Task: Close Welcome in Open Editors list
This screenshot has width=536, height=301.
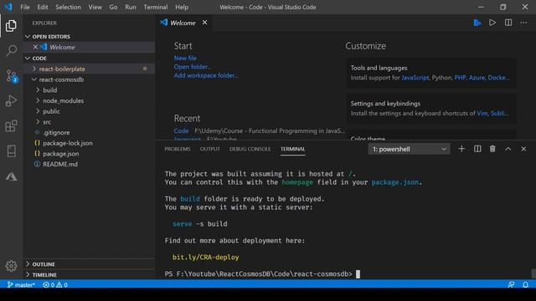Action: tap(35, 47)
